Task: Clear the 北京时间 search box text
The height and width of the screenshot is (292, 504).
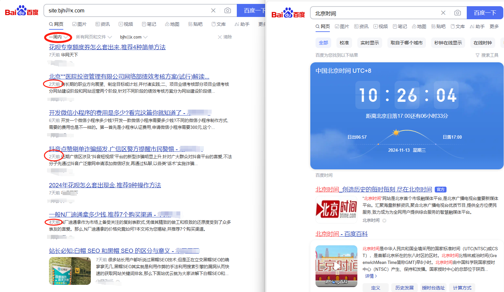Action: pos(443,13)
